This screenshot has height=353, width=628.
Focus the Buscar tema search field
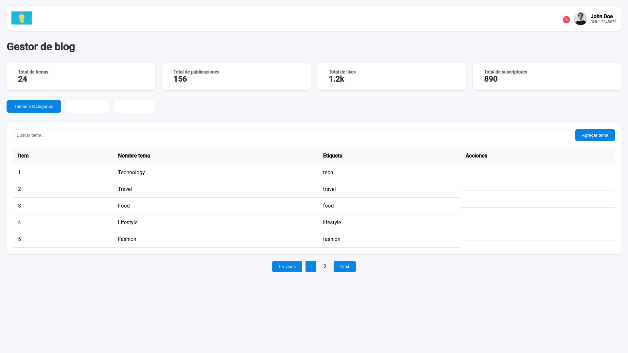(x=292, y=135)
